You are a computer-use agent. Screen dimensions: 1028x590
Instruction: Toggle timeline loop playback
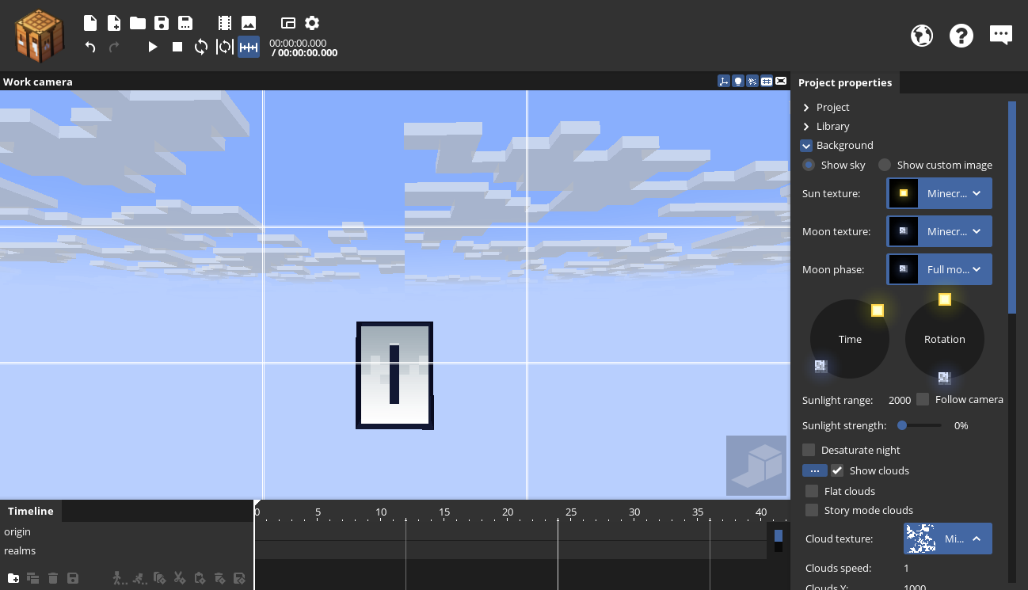coord(201,47)
